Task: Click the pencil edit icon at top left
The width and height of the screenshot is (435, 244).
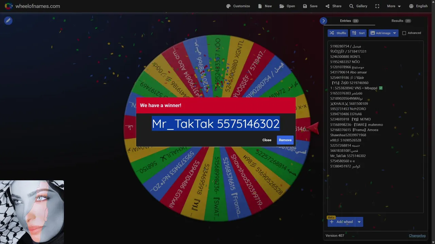Action: click(x=8, y=21)
